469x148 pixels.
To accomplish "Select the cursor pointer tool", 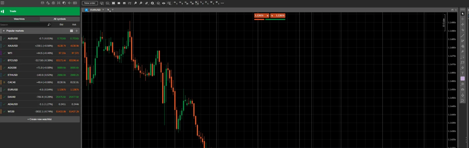I will pyautogui.click(x=463, y=14).
